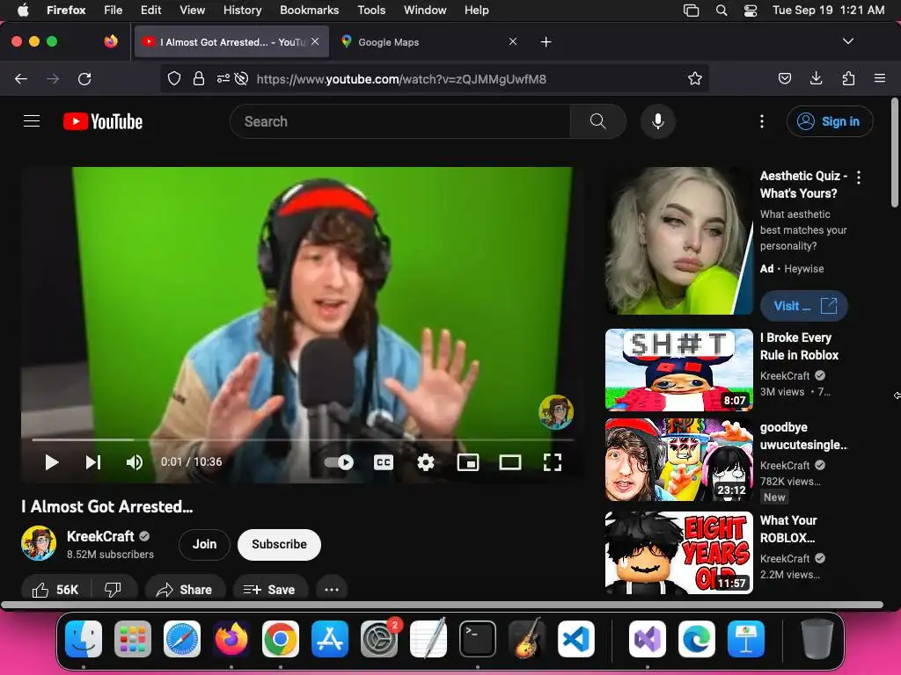Open Spotlight search in menu bar
Viewport: 901px width, 675px height.
[x=722, y=11]
